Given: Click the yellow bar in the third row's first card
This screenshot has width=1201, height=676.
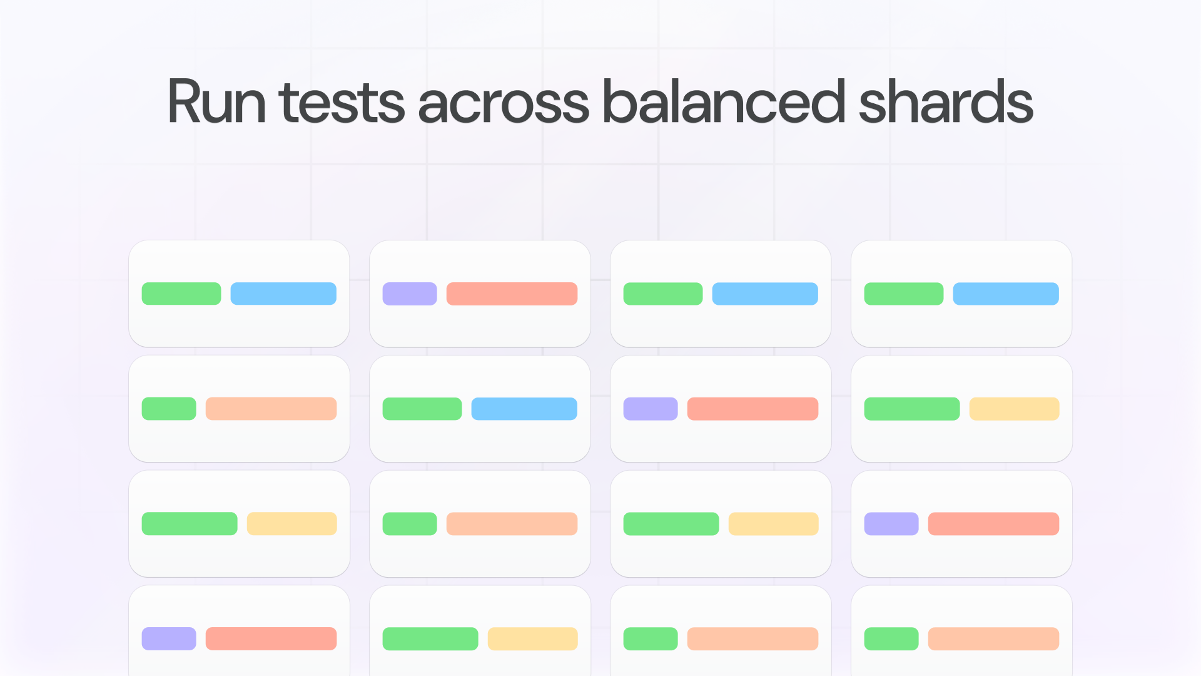Looking at the screenshot, I should coord(291,524).
